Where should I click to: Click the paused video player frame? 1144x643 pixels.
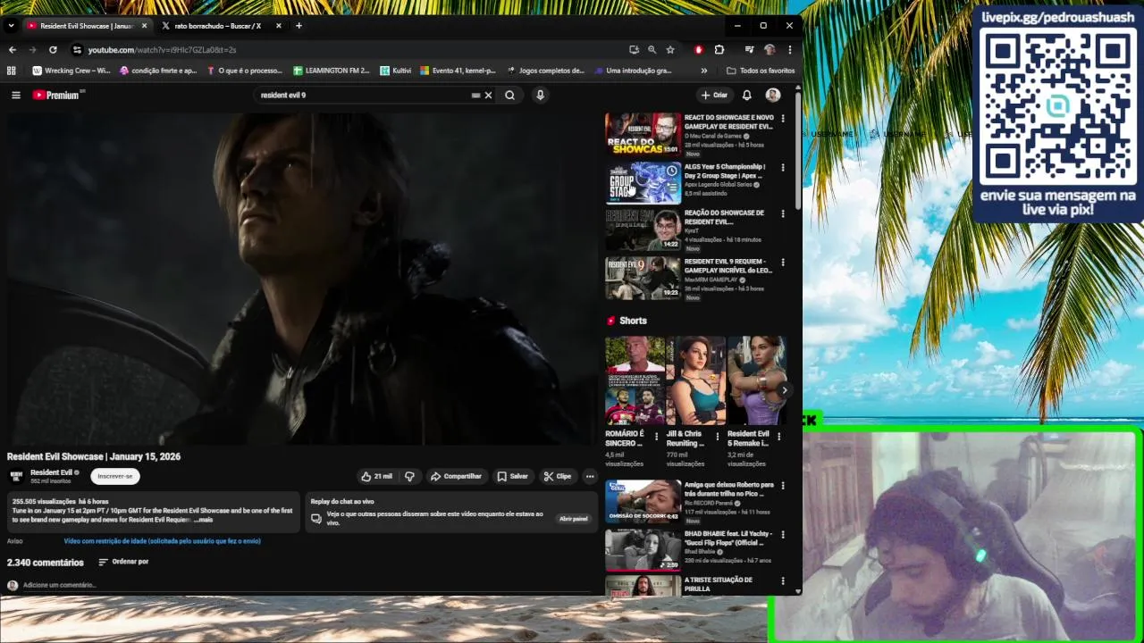(300, 278)
